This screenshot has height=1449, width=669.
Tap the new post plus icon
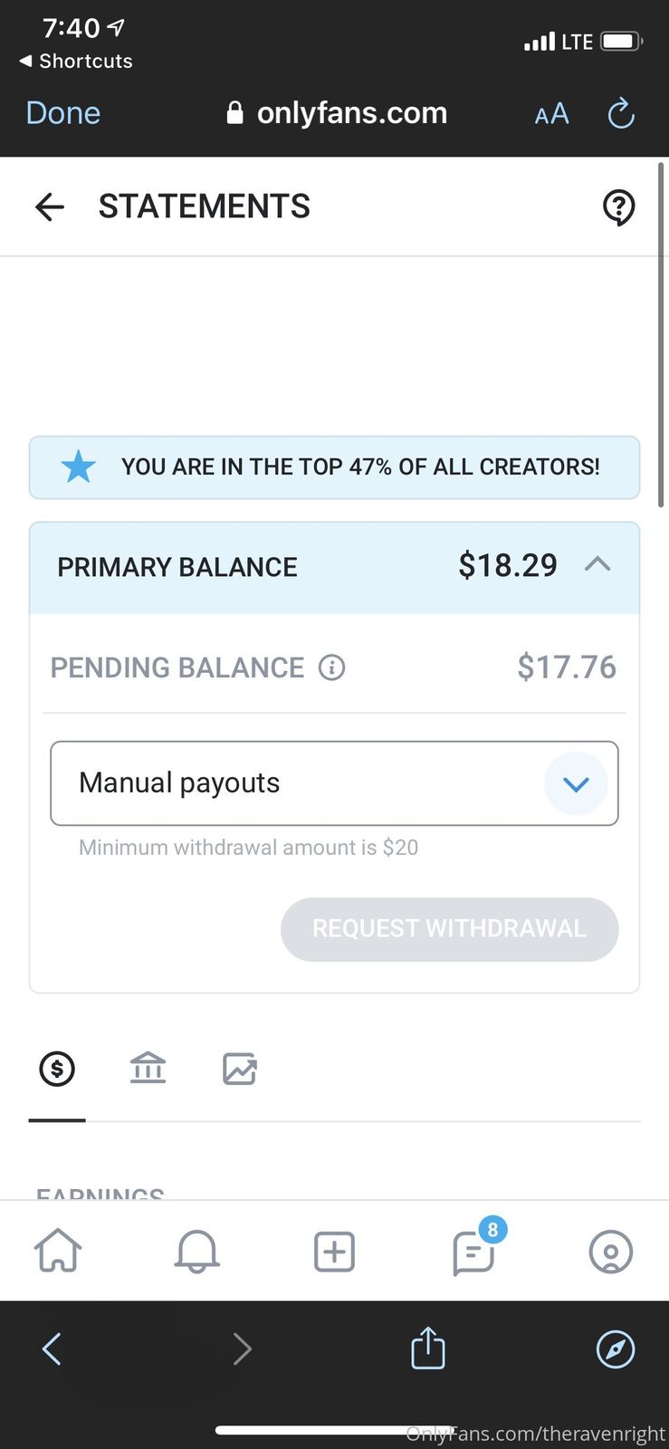coord(334,1252)
